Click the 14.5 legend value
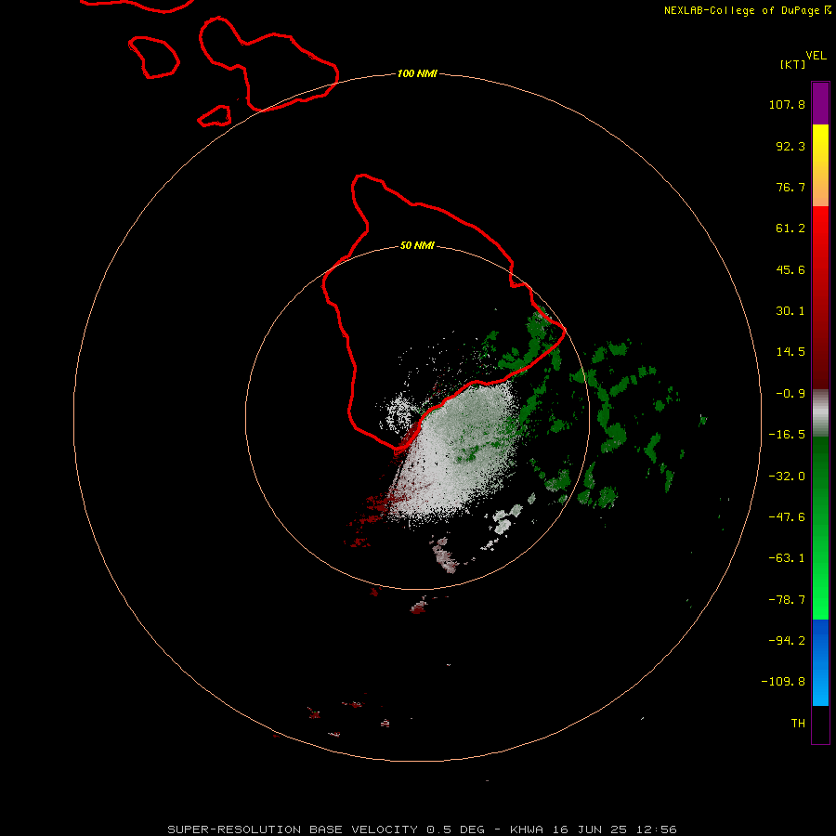Screen dimensions: 836x836 pos(790,352)
